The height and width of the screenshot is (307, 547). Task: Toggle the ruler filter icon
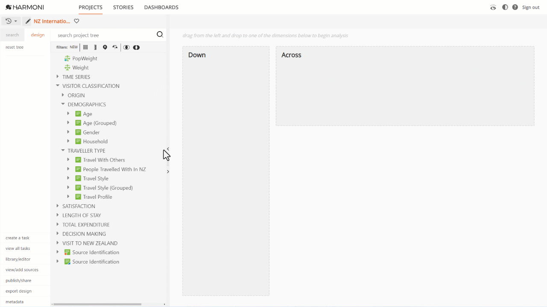[95, 47]
